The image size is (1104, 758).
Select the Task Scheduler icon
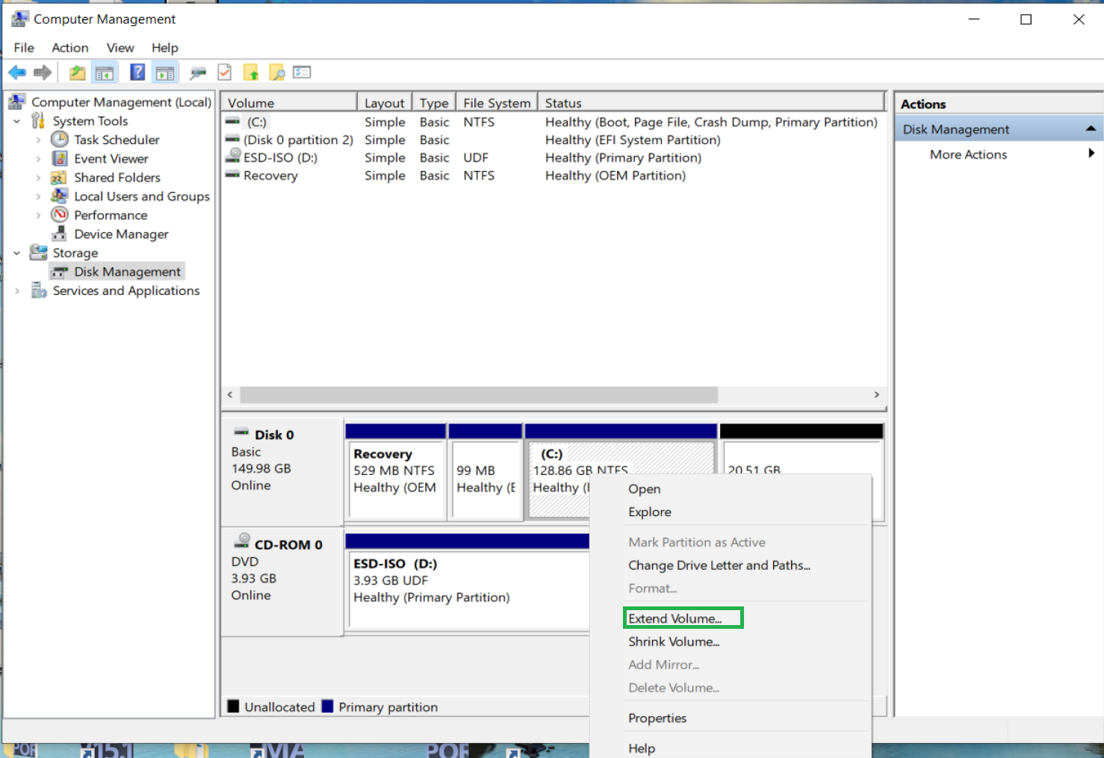point(59,140)
